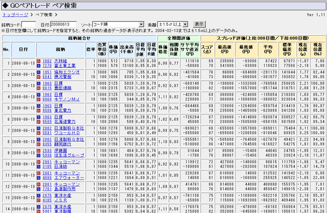
Task: Open the 伊藤園 company name link
Action: (61, 151)
